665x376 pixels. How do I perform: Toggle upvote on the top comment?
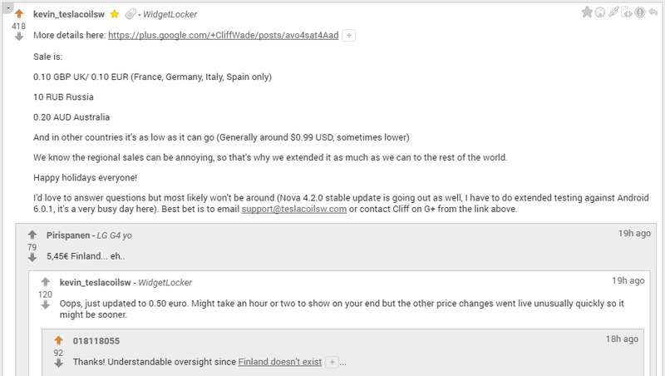[19, 14]
